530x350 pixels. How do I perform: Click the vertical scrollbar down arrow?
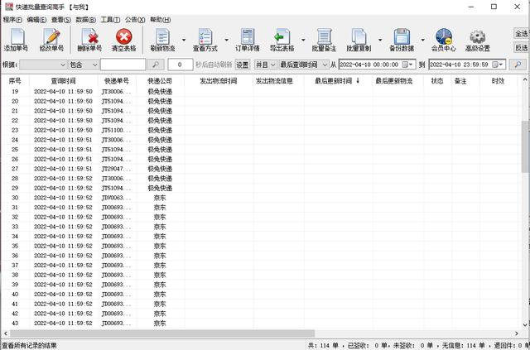click(x=525, y=324)
